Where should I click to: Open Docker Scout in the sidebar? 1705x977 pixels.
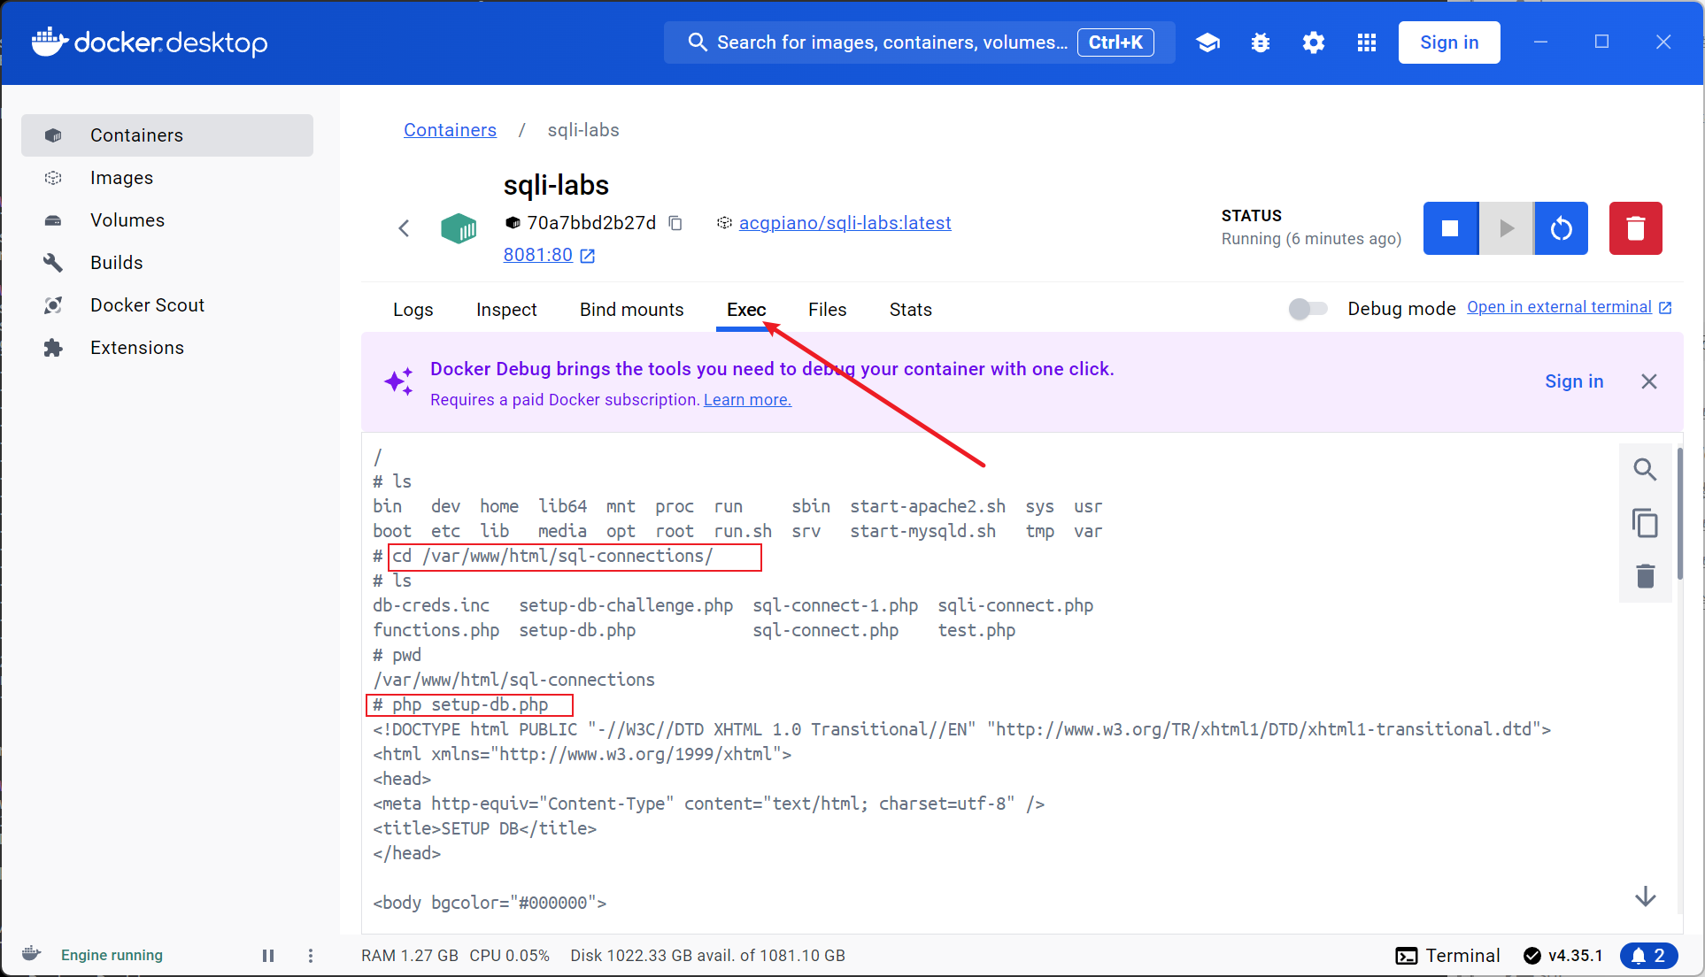click(167, 305)
